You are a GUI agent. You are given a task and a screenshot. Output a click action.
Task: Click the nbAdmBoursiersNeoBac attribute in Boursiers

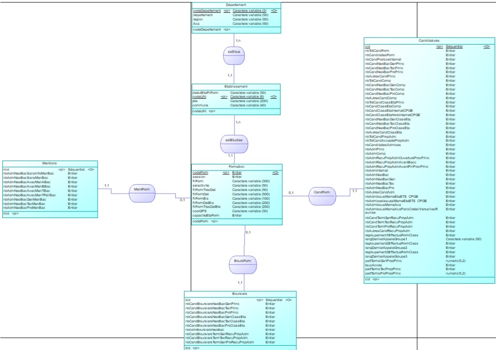tap(207, 330)
